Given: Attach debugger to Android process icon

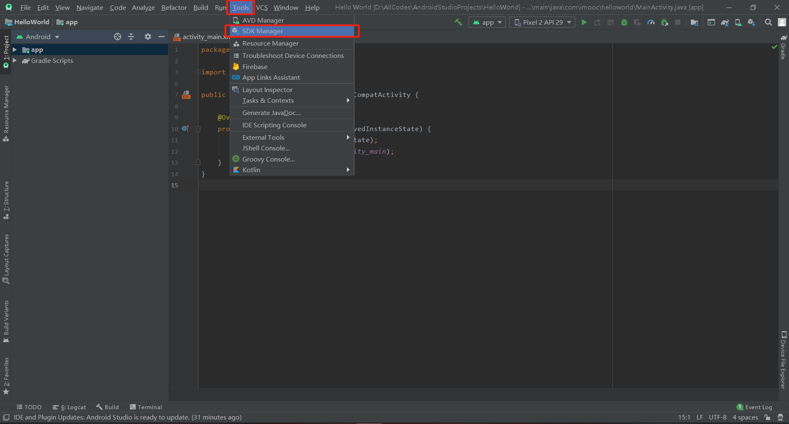Looking at the screenshot, I should click(664, 22).
